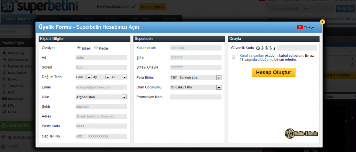Close the membership form with the X icon
The image size is (356, 152).
click(322, 21)
